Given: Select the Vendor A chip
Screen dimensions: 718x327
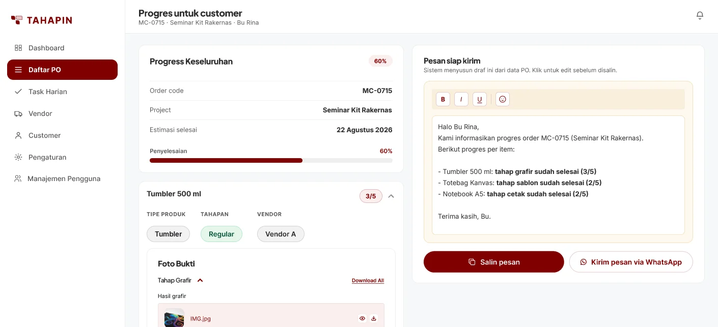Looking at the screenshot, I should pos(281,234).
